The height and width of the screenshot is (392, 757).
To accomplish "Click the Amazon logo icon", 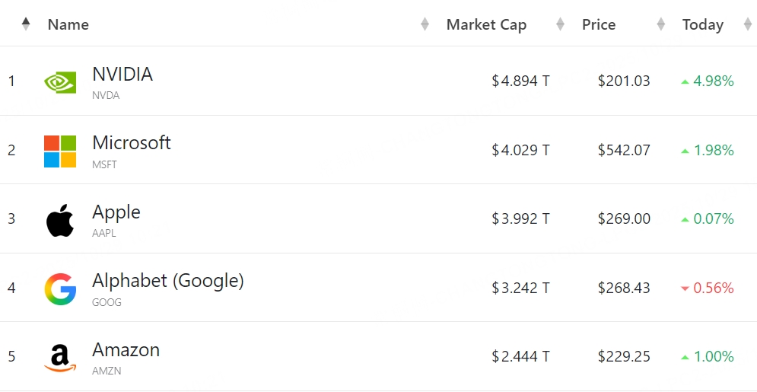I will coord(60,358).
